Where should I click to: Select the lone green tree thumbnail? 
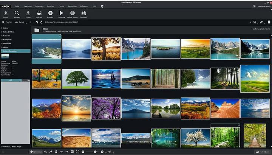click(x=76, y=79)
